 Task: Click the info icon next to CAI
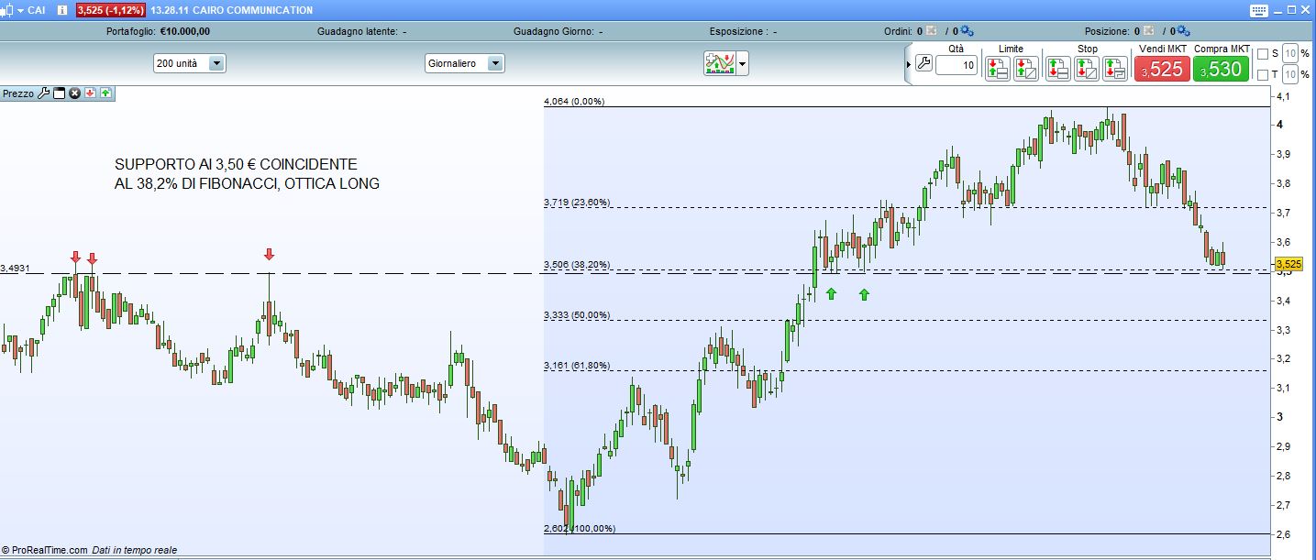[61, 10]
